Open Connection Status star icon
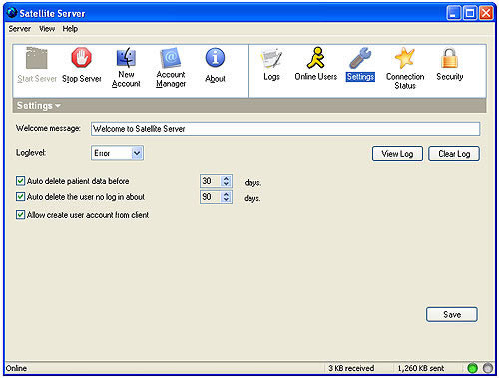Screen dimensions: 499x378 click(405, 58)
